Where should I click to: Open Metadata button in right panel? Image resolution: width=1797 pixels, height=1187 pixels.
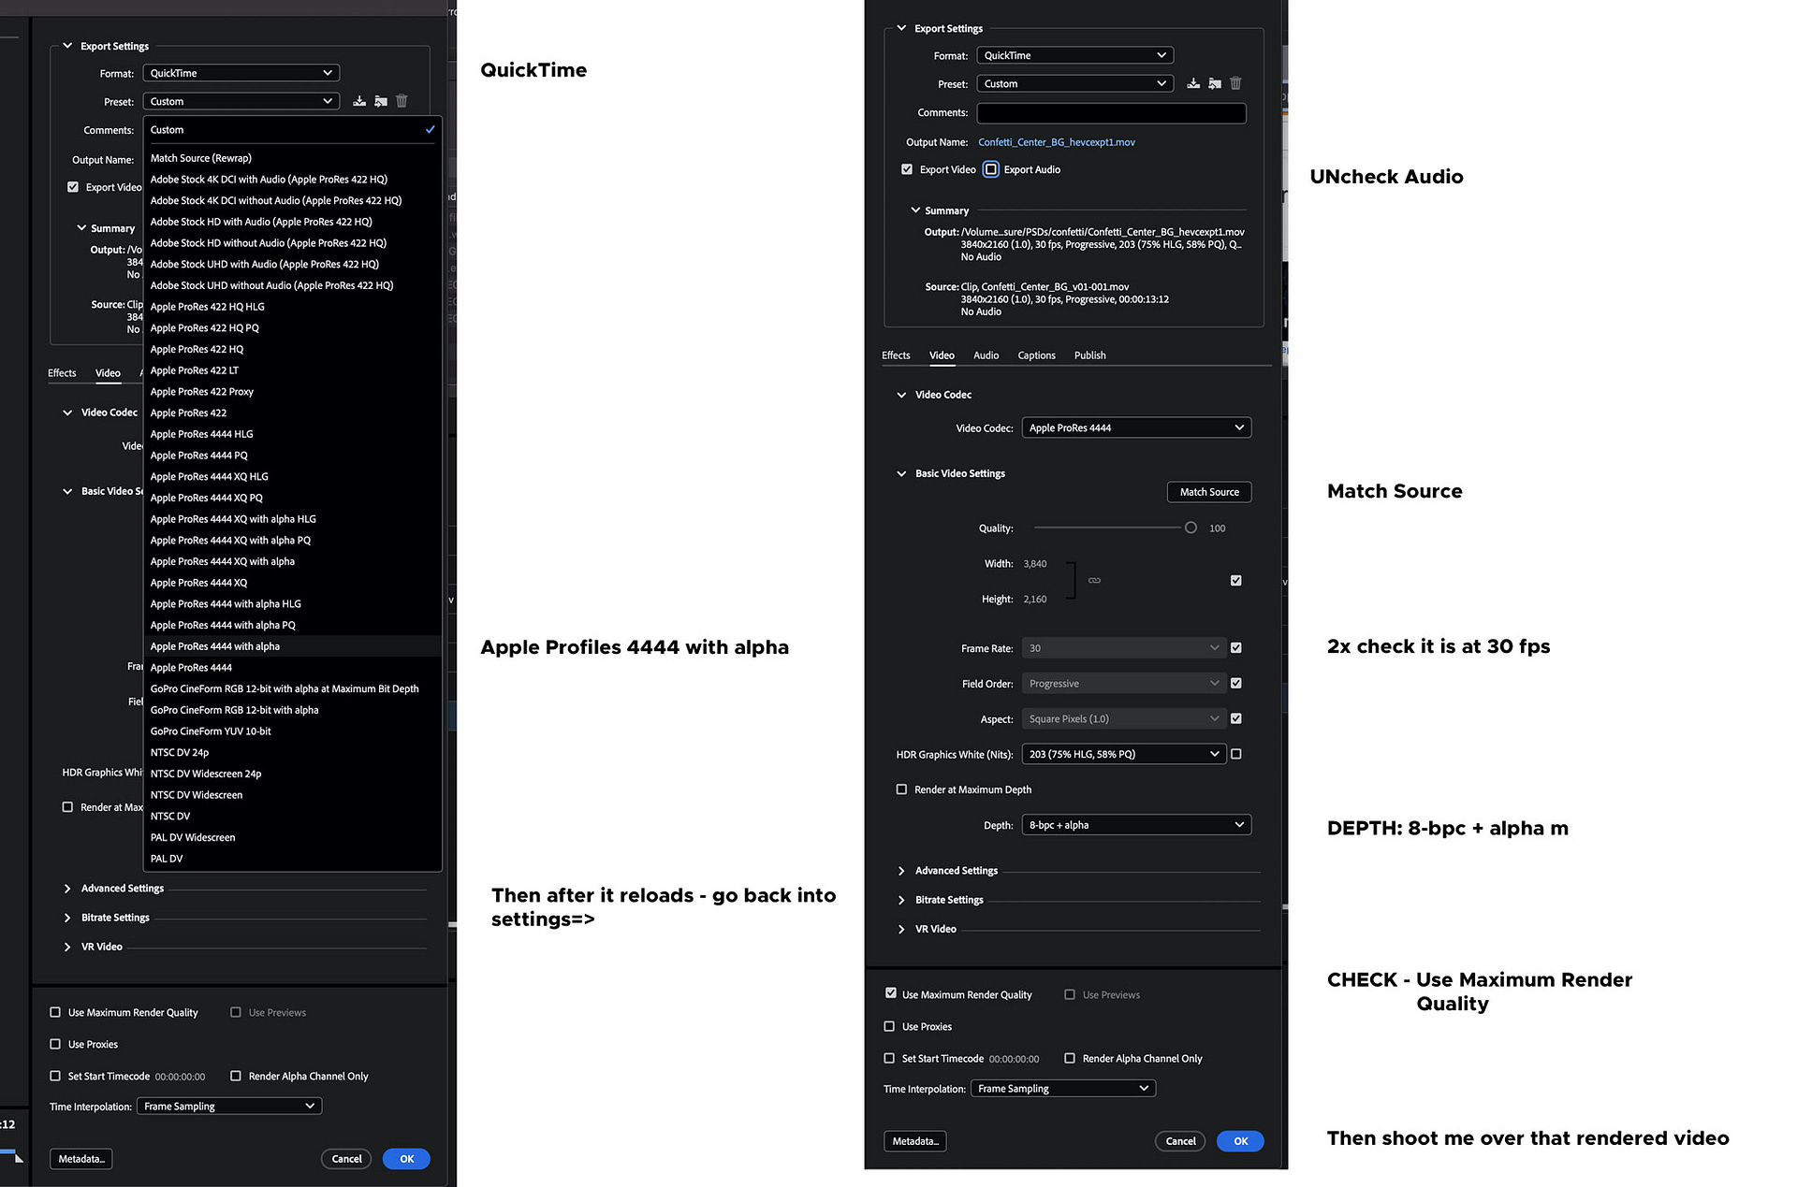pyautogui.click(x=914, y=1141)
